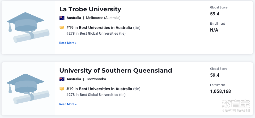Open Best Global Universities link for Southern Queensland
Screen dimensions: 255x118
coord(99,95)
